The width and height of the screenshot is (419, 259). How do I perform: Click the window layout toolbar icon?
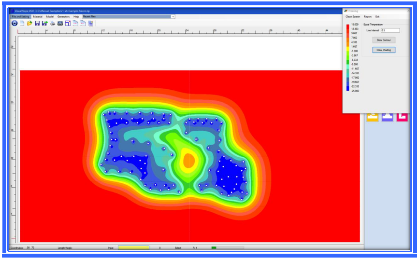coord(68,23)
